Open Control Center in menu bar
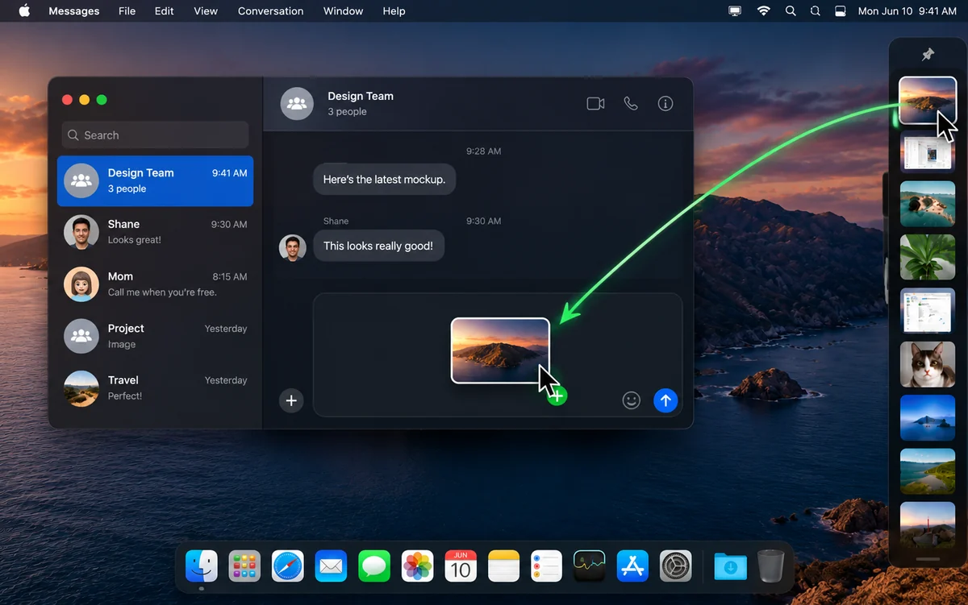This screenshot has height=605, width=968. [840, 11]
